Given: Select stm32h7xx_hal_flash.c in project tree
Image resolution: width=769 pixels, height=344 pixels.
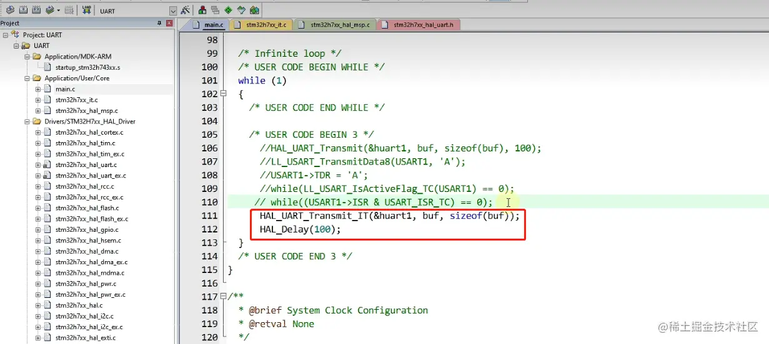Looking at the screenshot, I should pyautogui.click(x=87, y=208).
